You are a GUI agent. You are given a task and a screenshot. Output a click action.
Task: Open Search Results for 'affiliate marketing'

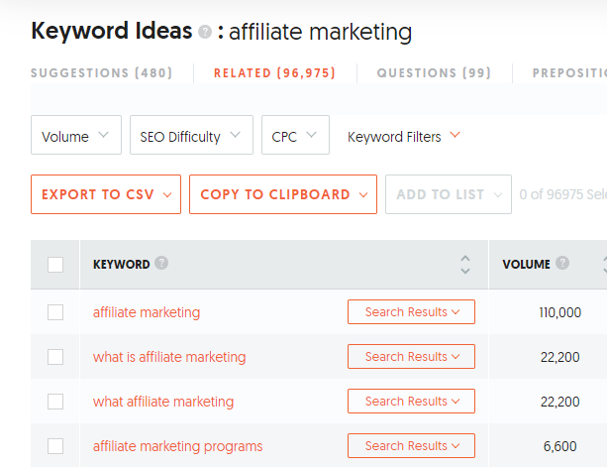[411, 312]
